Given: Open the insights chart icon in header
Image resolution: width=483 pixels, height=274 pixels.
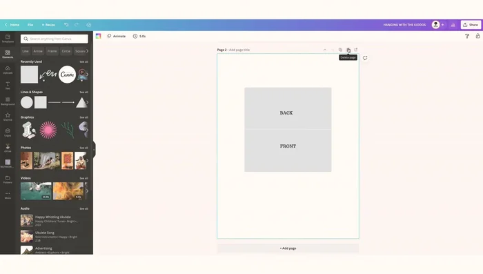Looking at the screenshot, I should tap(453, 25).
